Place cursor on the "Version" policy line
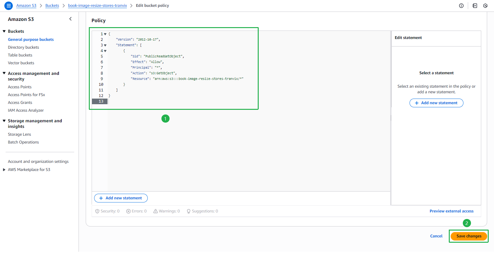The height and width of the screenshot is (253, 494). pyautogui.click(x=138, y=40)
